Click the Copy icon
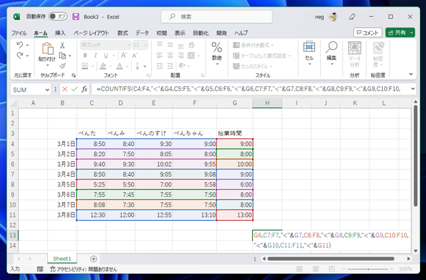Screen dimensions: 426x280 (x=63, y=55)
